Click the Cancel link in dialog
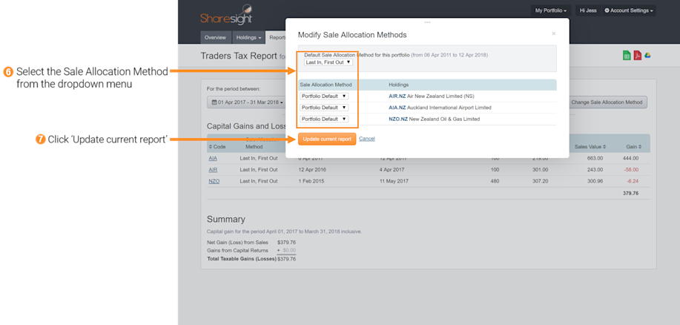The height and width of the screenshot is (325, 680). coord(367,139)
